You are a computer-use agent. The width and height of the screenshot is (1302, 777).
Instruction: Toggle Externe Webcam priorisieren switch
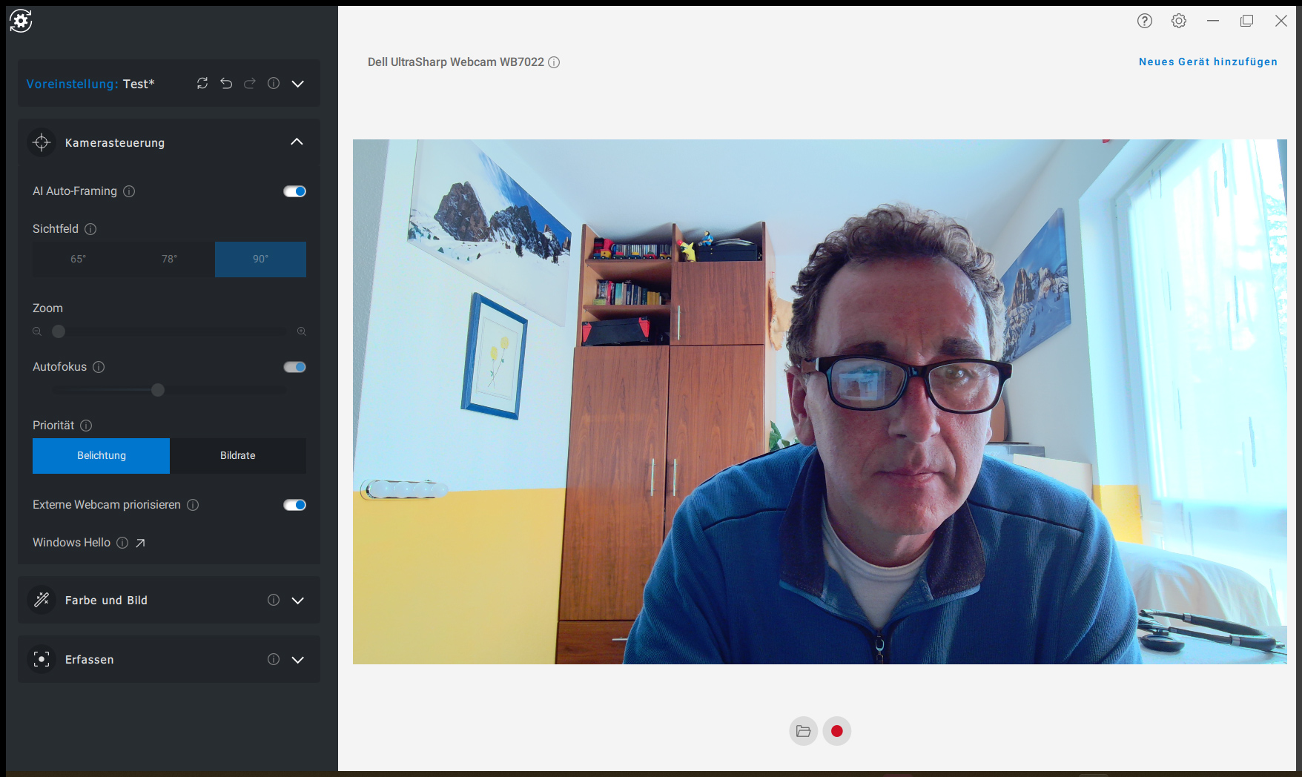coord(295,505)
